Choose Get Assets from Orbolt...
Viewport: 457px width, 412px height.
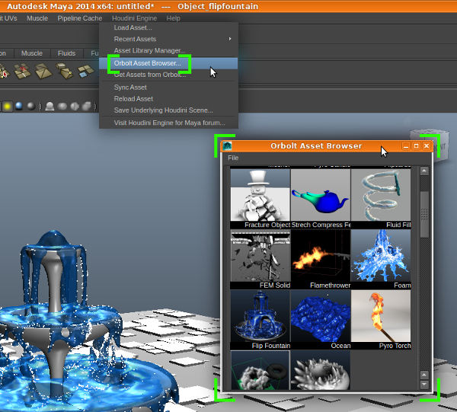[x=168, y=75]
